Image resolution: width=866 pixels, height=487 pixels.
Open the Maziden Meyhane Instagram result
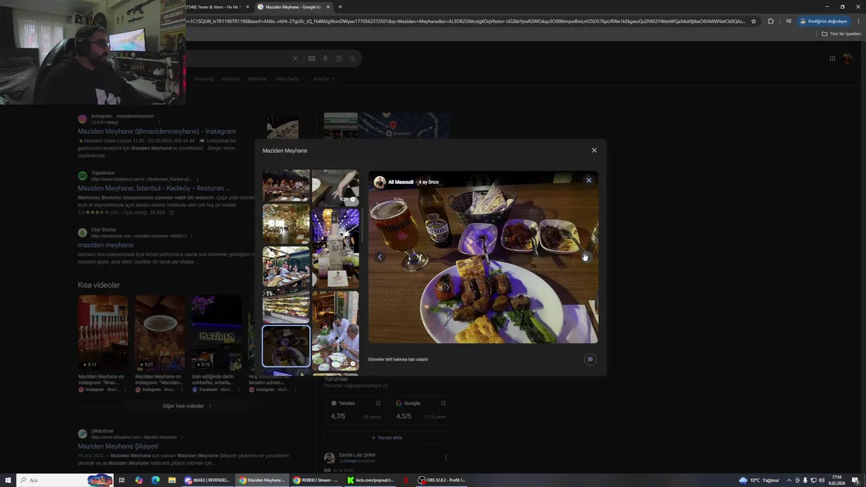pyautogui.click(x=157, y=131)
